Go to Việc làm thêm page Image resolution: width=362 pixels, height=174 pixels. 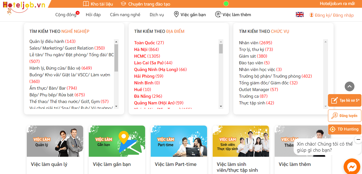[x=237, y=14]
